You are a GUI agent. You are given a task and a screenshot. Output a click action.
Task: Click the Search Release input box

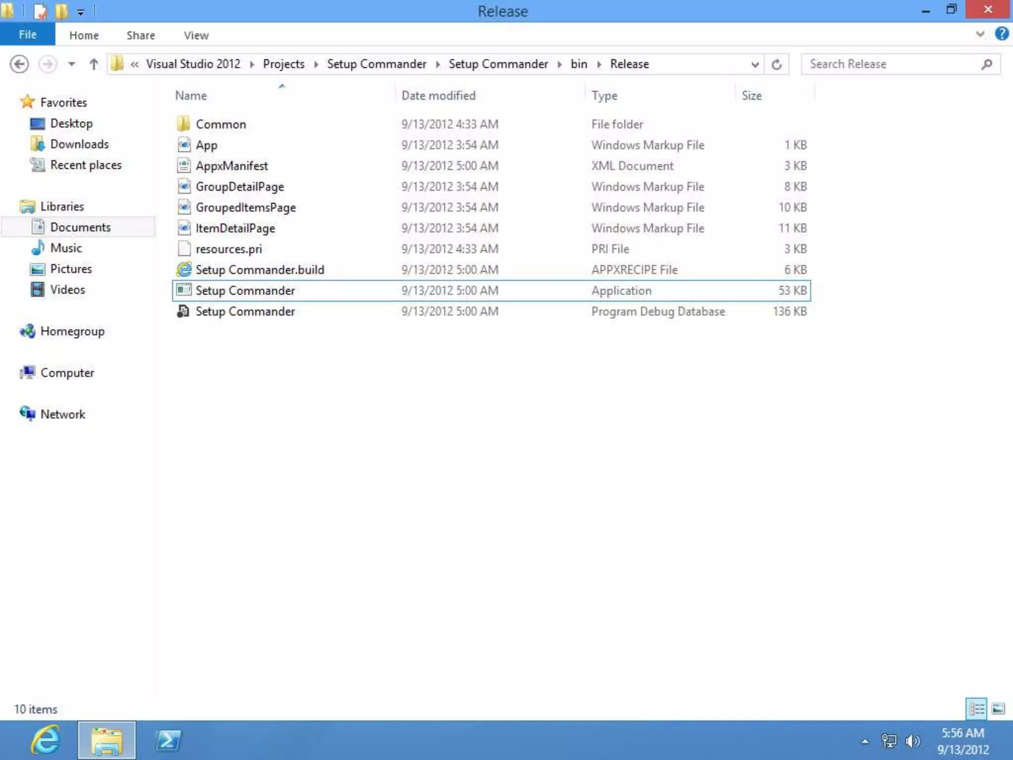click(890, 64)
